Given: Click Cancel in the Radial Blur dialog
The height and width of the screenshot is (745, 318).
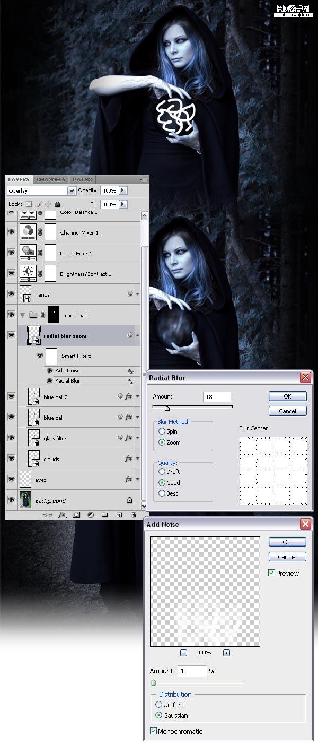Looking at the screenshot, I should [x=287, y=411].
